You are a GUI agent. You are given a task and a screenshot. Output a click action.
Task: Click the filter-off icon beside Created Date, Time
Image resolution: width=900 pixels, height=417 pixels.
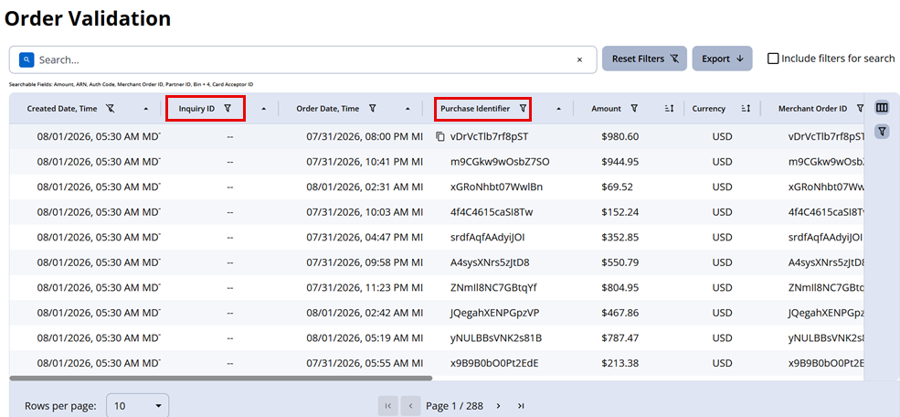[x=111, y=109]
